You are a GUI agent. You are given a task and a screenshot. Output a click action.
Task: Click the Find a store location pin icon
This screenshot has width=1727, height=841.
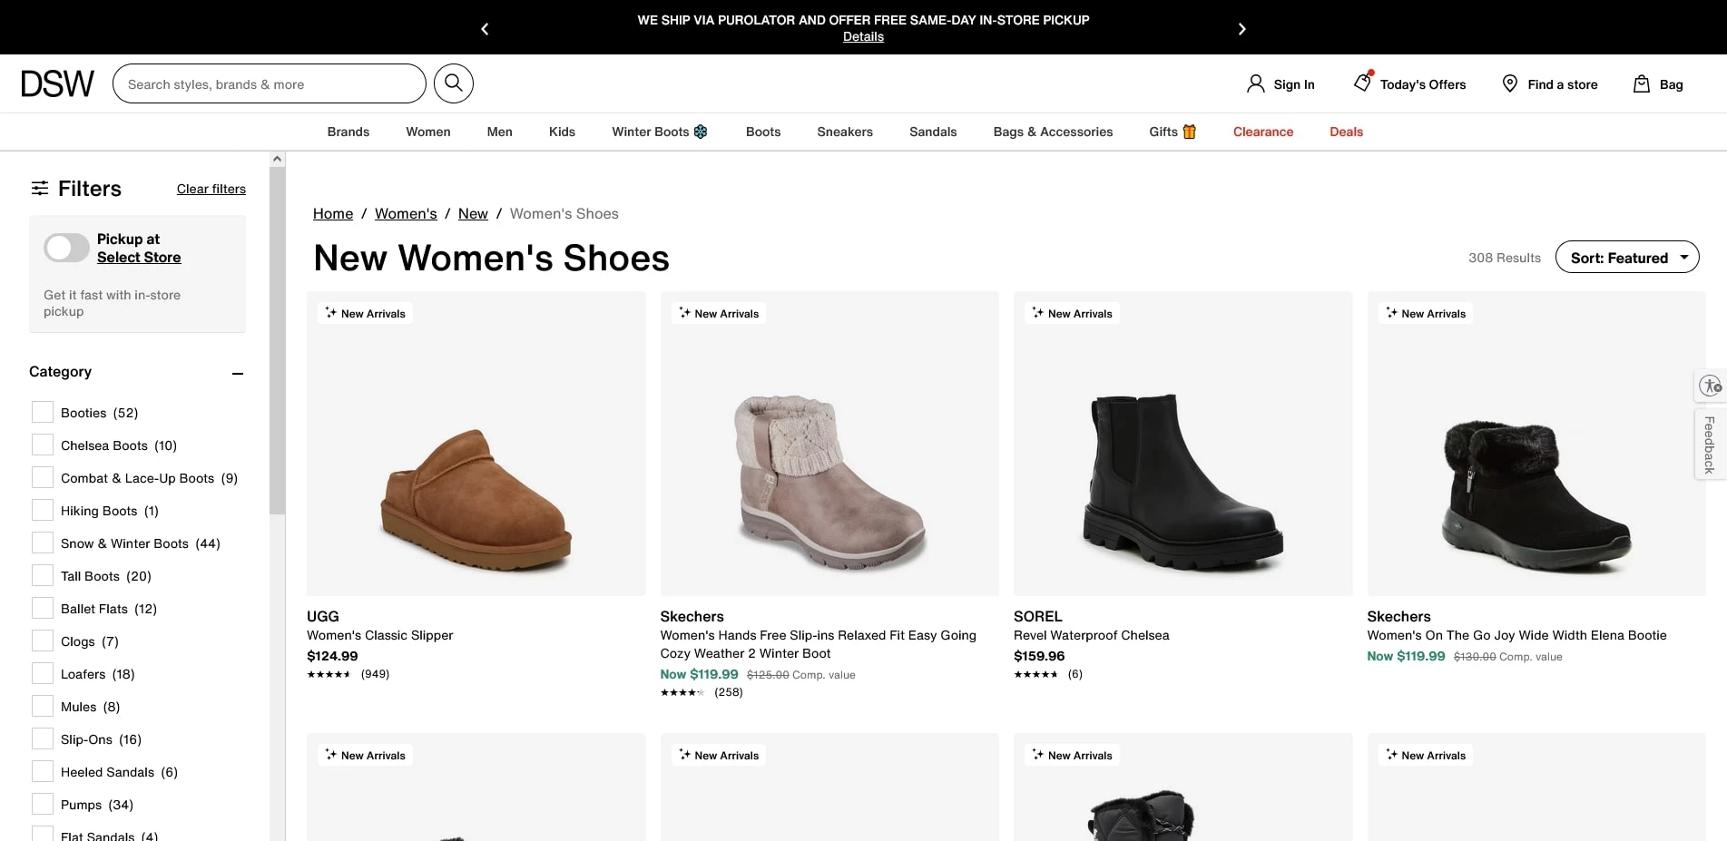1509,83
